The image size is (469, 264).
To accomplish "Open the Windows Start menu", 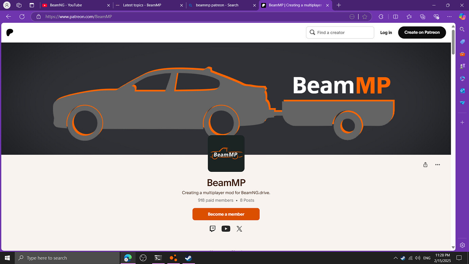I will [7, 258].
